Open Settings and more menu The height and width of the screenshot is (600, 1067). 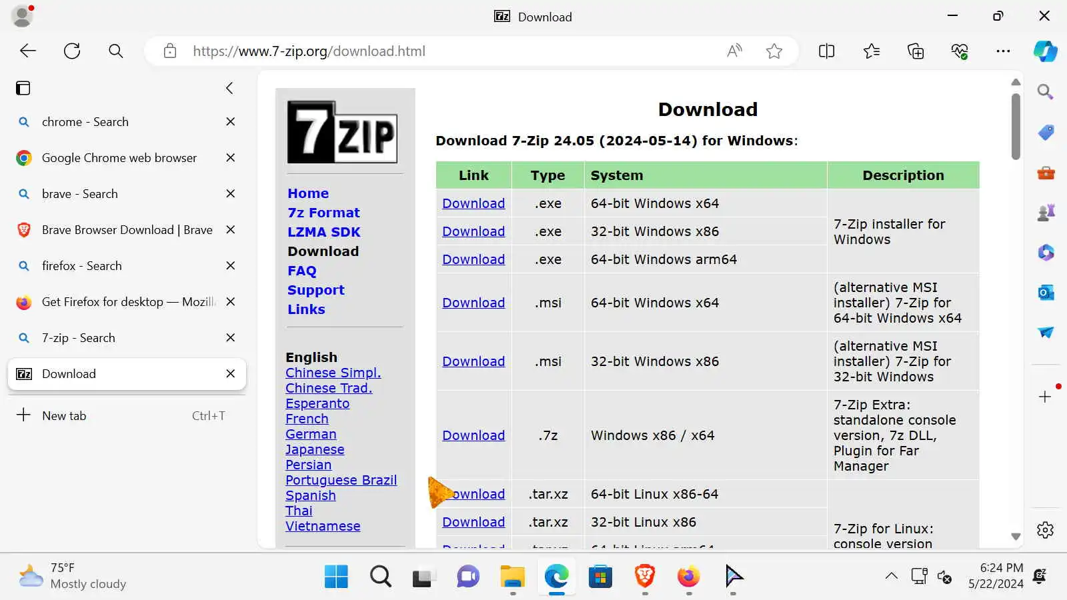click(x=1003, y=51)
